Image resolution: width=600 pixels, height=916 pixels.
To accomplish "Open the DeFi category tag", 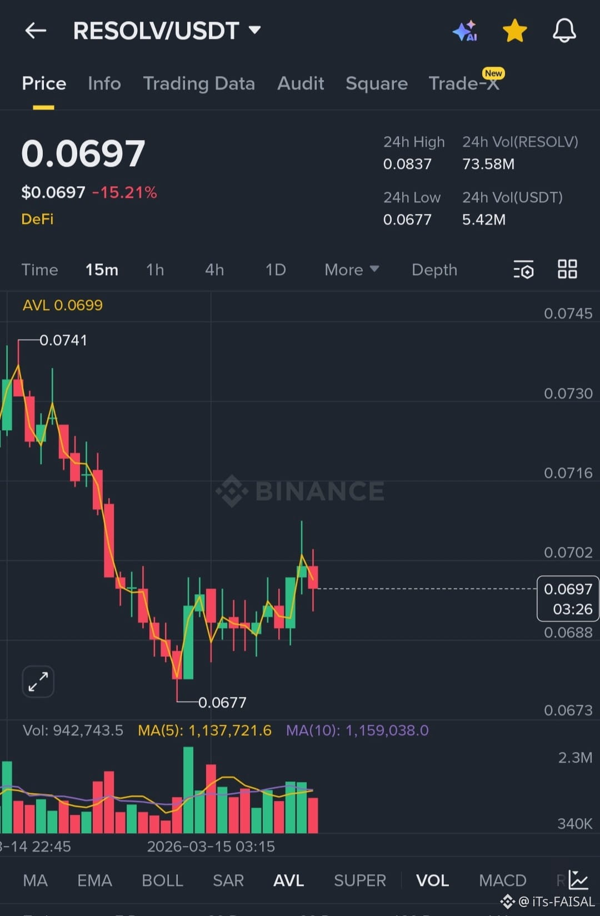I will 37,219.
